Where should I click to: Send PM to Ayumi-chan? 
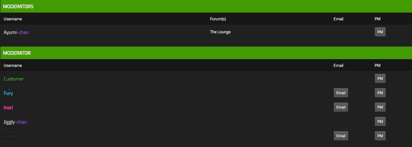click(380, 32)
